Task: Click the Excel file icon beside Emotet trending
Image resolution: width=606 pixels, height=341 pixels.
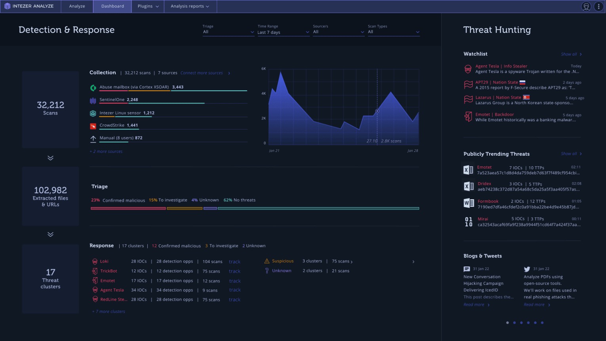Action: (468, 170)
